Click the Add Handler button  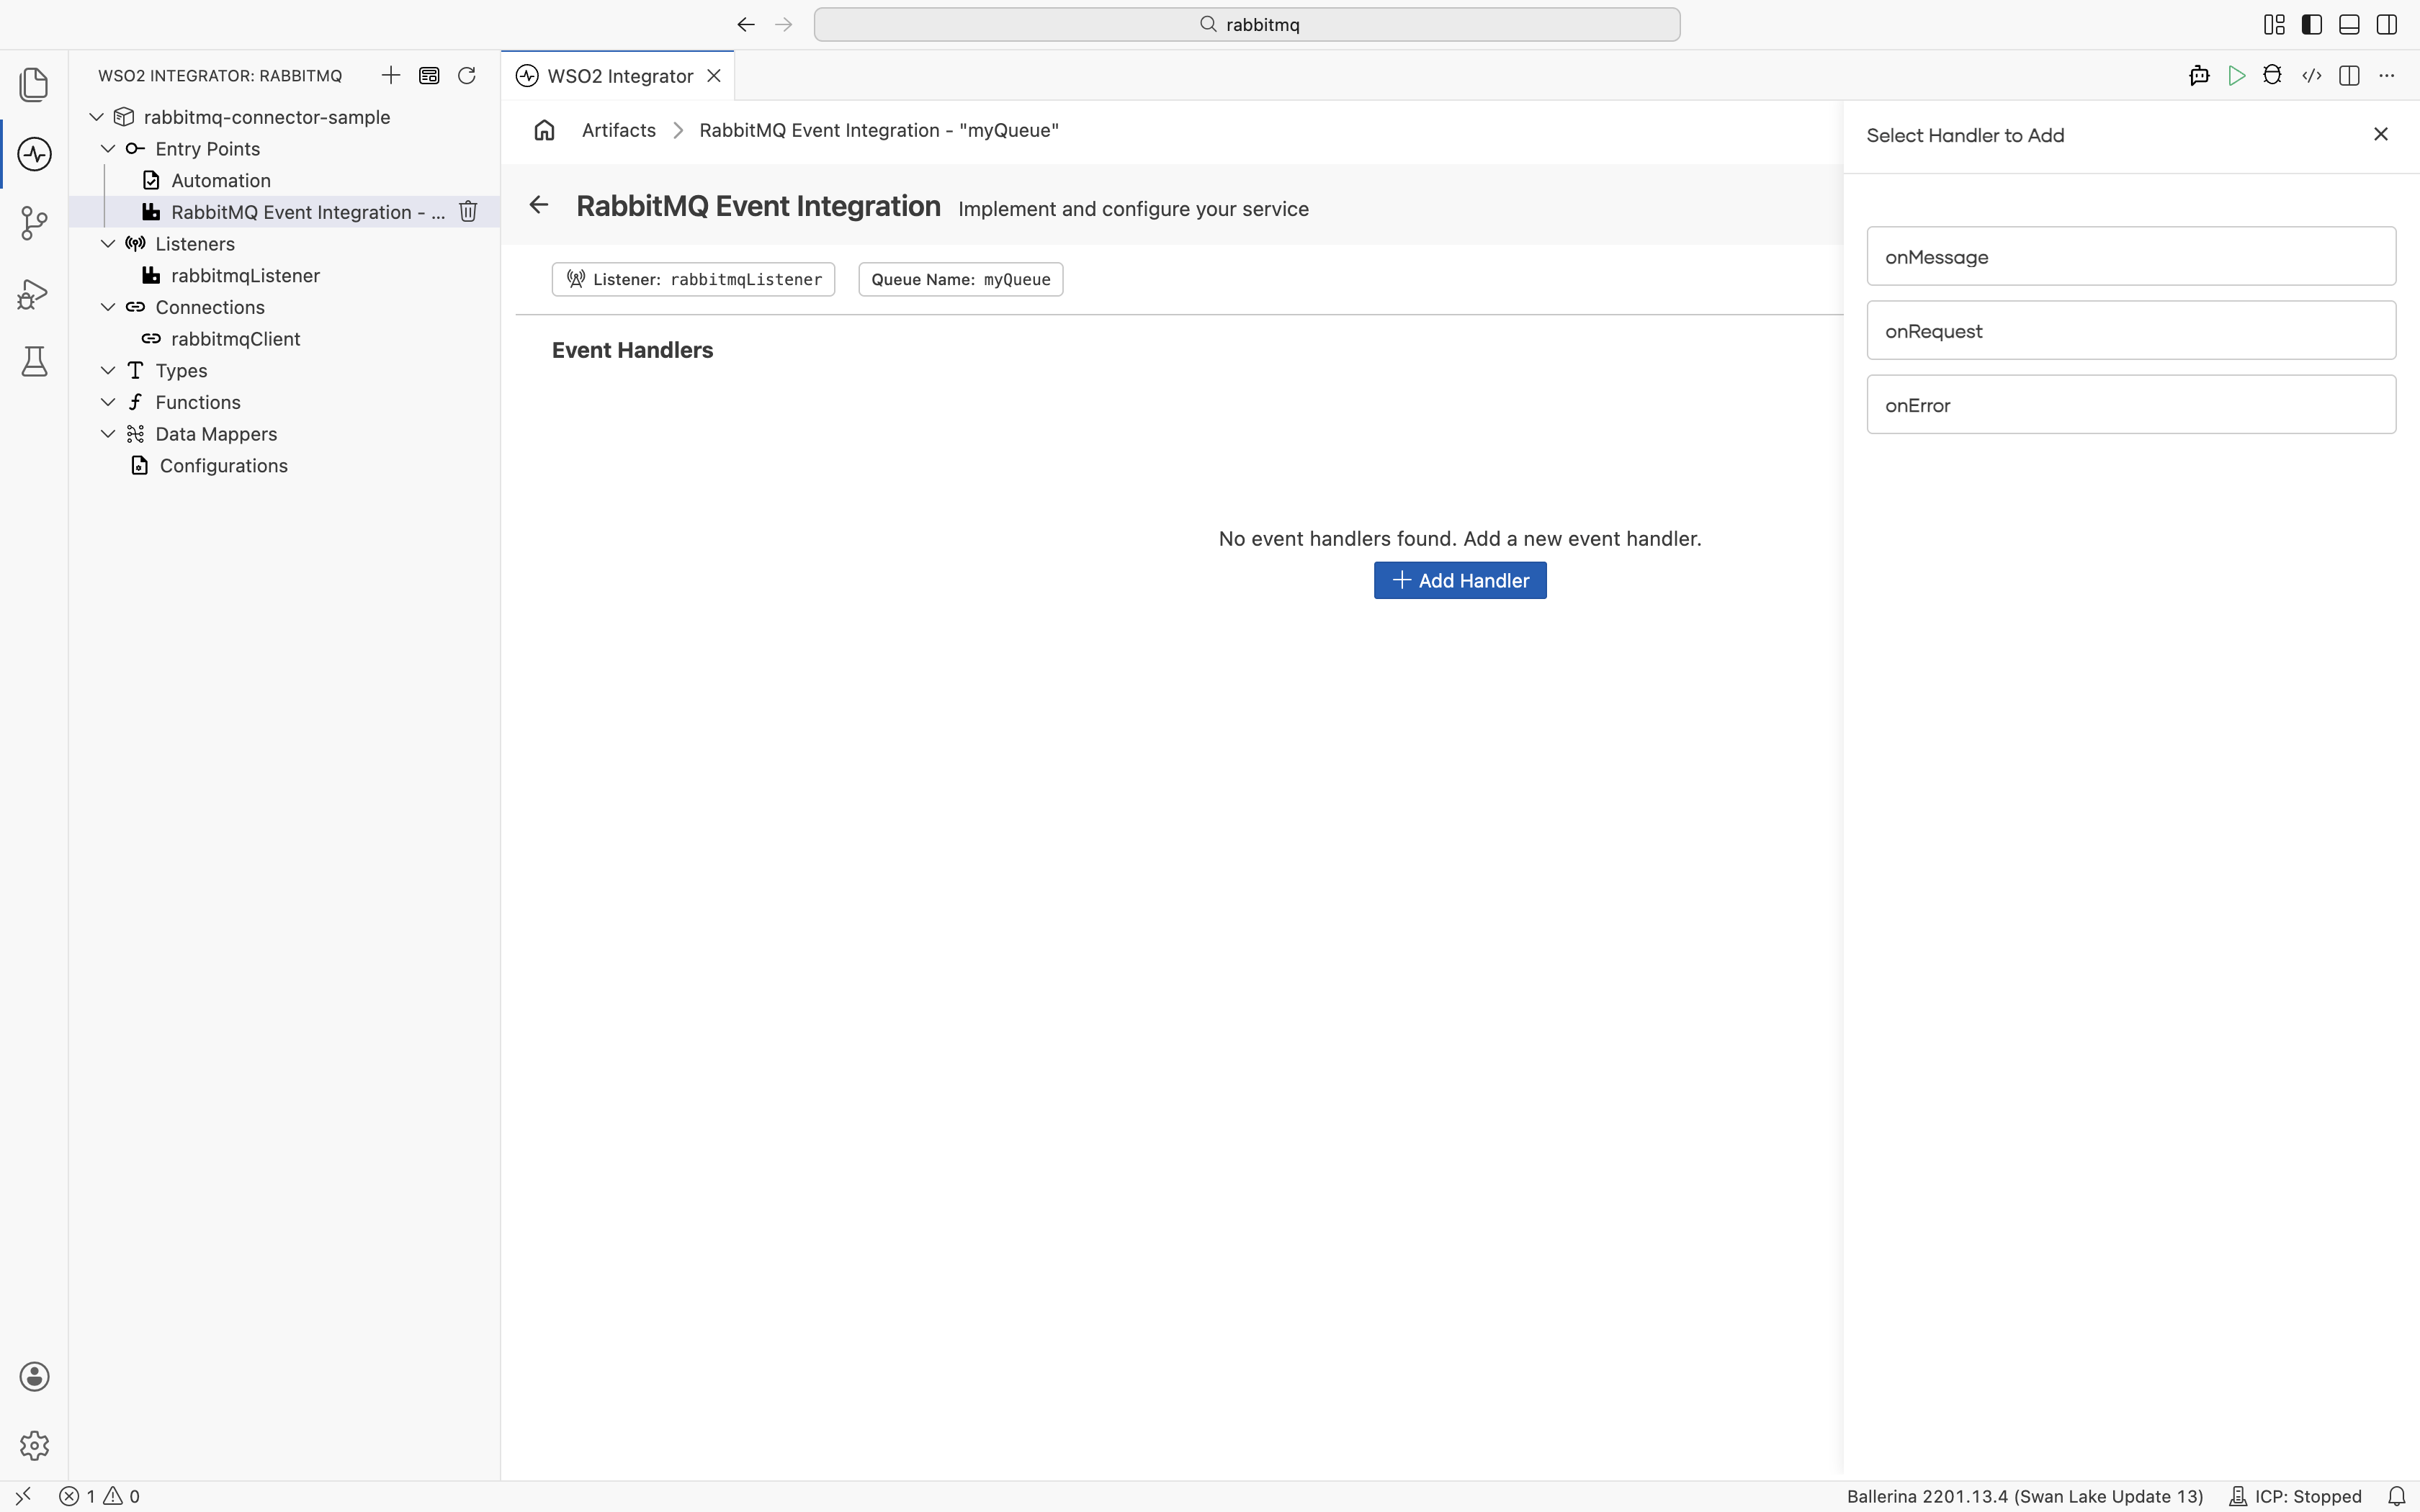1460,580
